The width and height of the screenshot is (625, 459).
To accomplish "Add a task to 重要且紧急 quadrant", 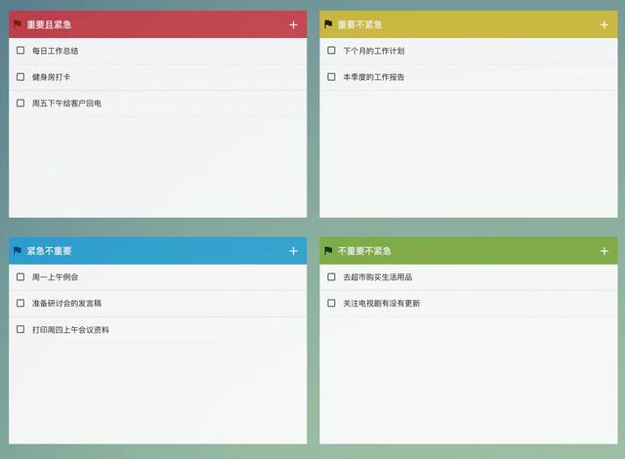I will pyautogui.click(x=293, y=24).
